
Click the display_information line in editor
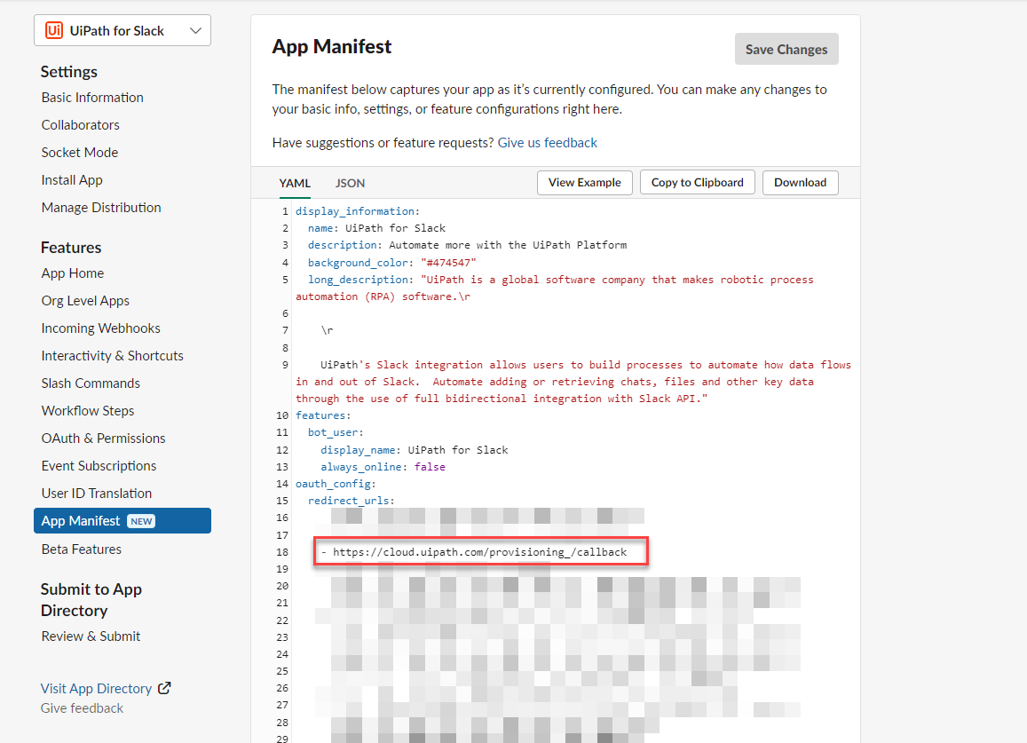(x=358, y=211)
